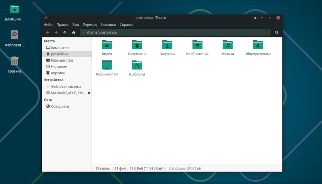Roll up window with title bar arrow button
Image resolution: width=322 pixels, height=184 pixels.
255,18
